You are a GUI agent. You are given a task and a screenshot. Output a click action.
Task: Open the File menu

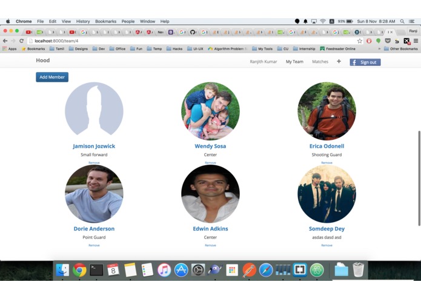40,21
